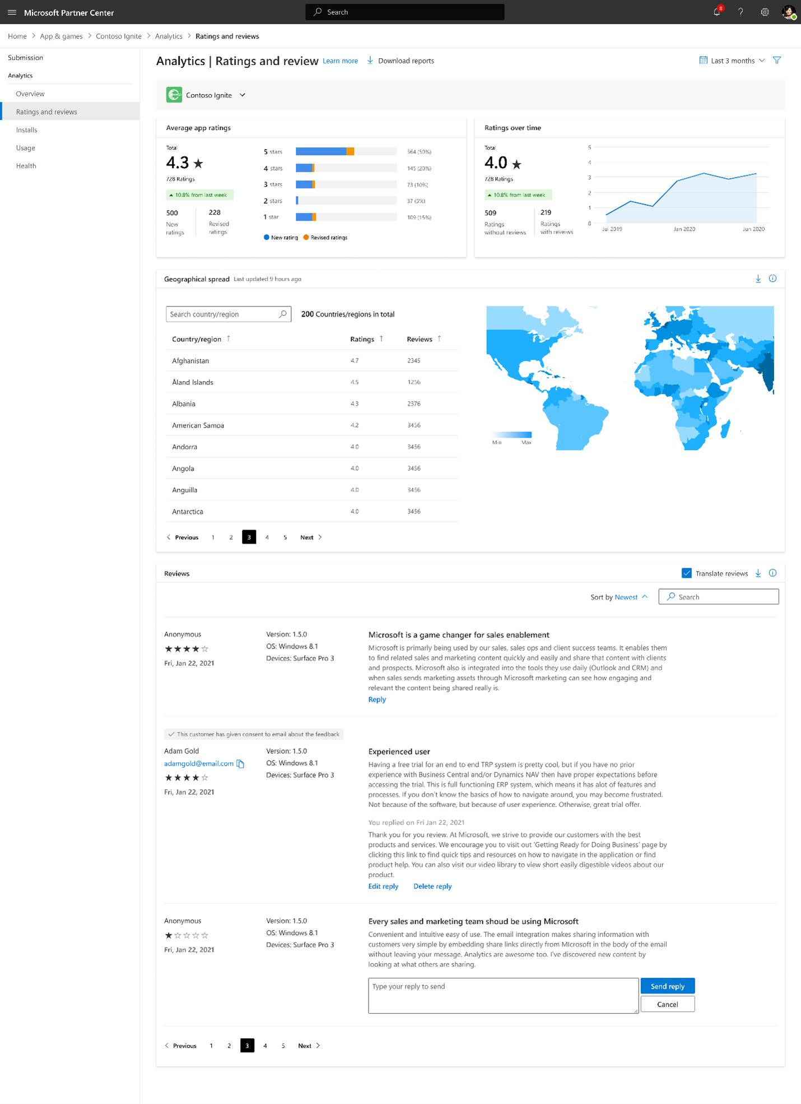Click the 5 stars rating bar
The height and width of the screenshot is (1104, 801).
(346, 151)
